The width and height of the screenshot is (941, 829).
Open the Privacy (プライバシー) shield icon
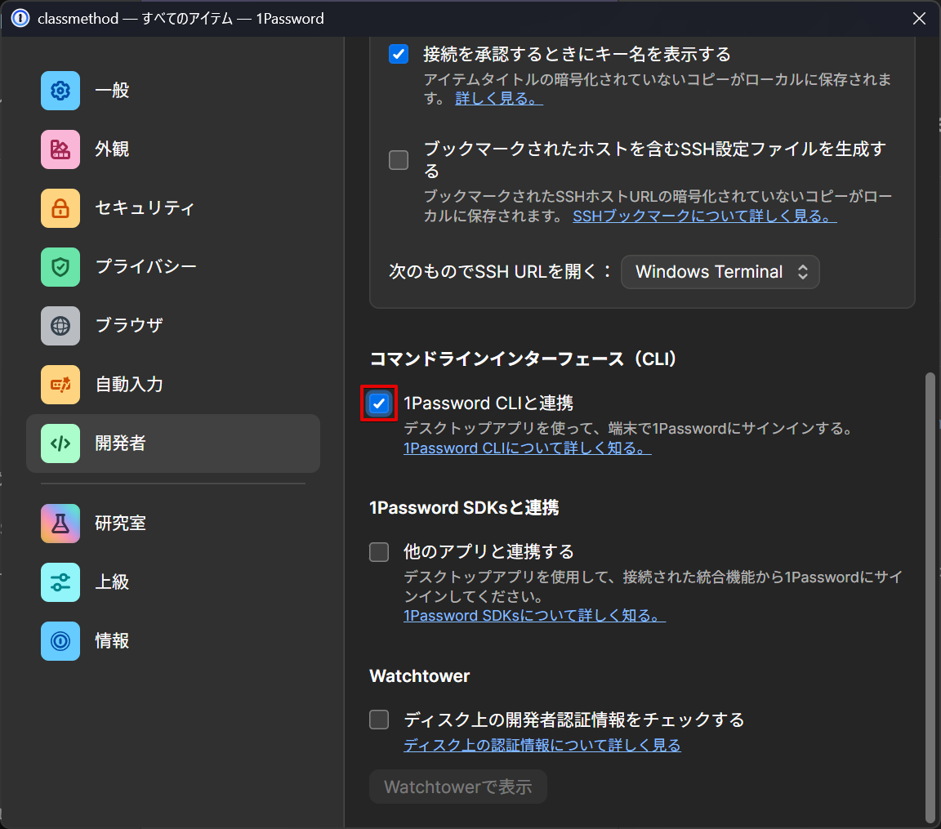[x=60, y=267]
